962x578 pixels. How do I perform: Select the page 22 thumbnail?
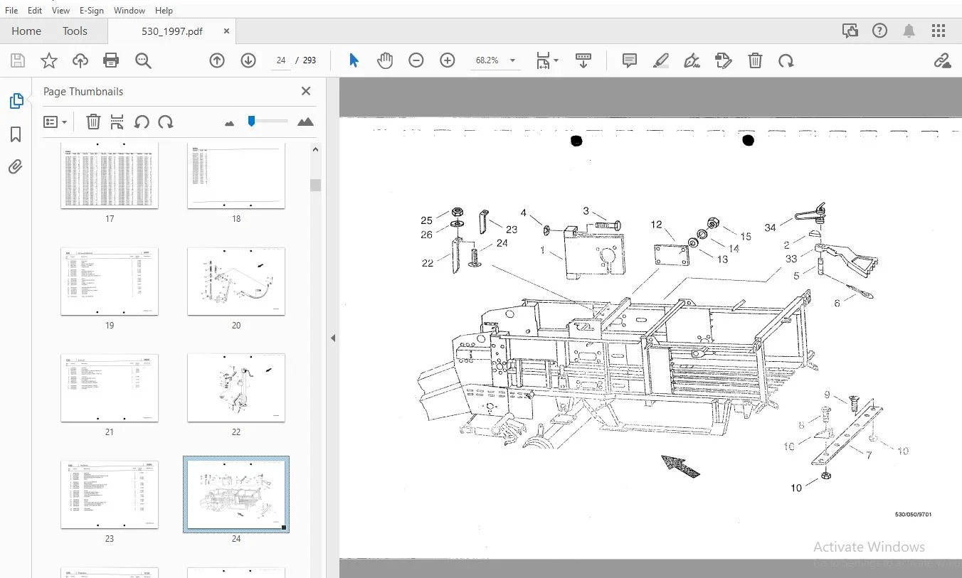(236, 387)
